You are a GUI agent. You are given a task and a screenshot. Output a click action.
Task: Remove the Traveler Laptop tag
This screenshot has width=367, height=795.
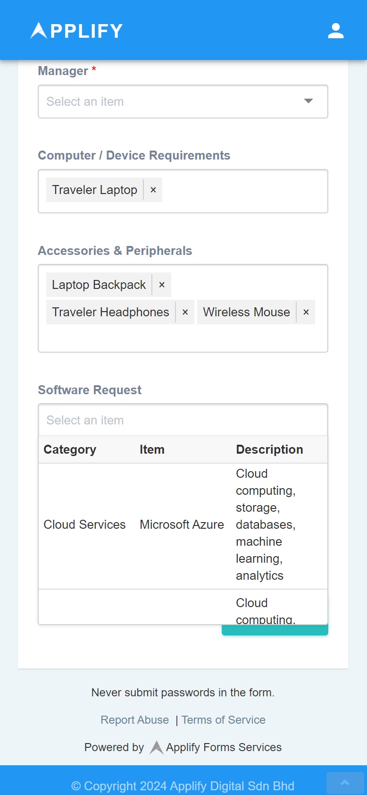click(x=153, y=190)
